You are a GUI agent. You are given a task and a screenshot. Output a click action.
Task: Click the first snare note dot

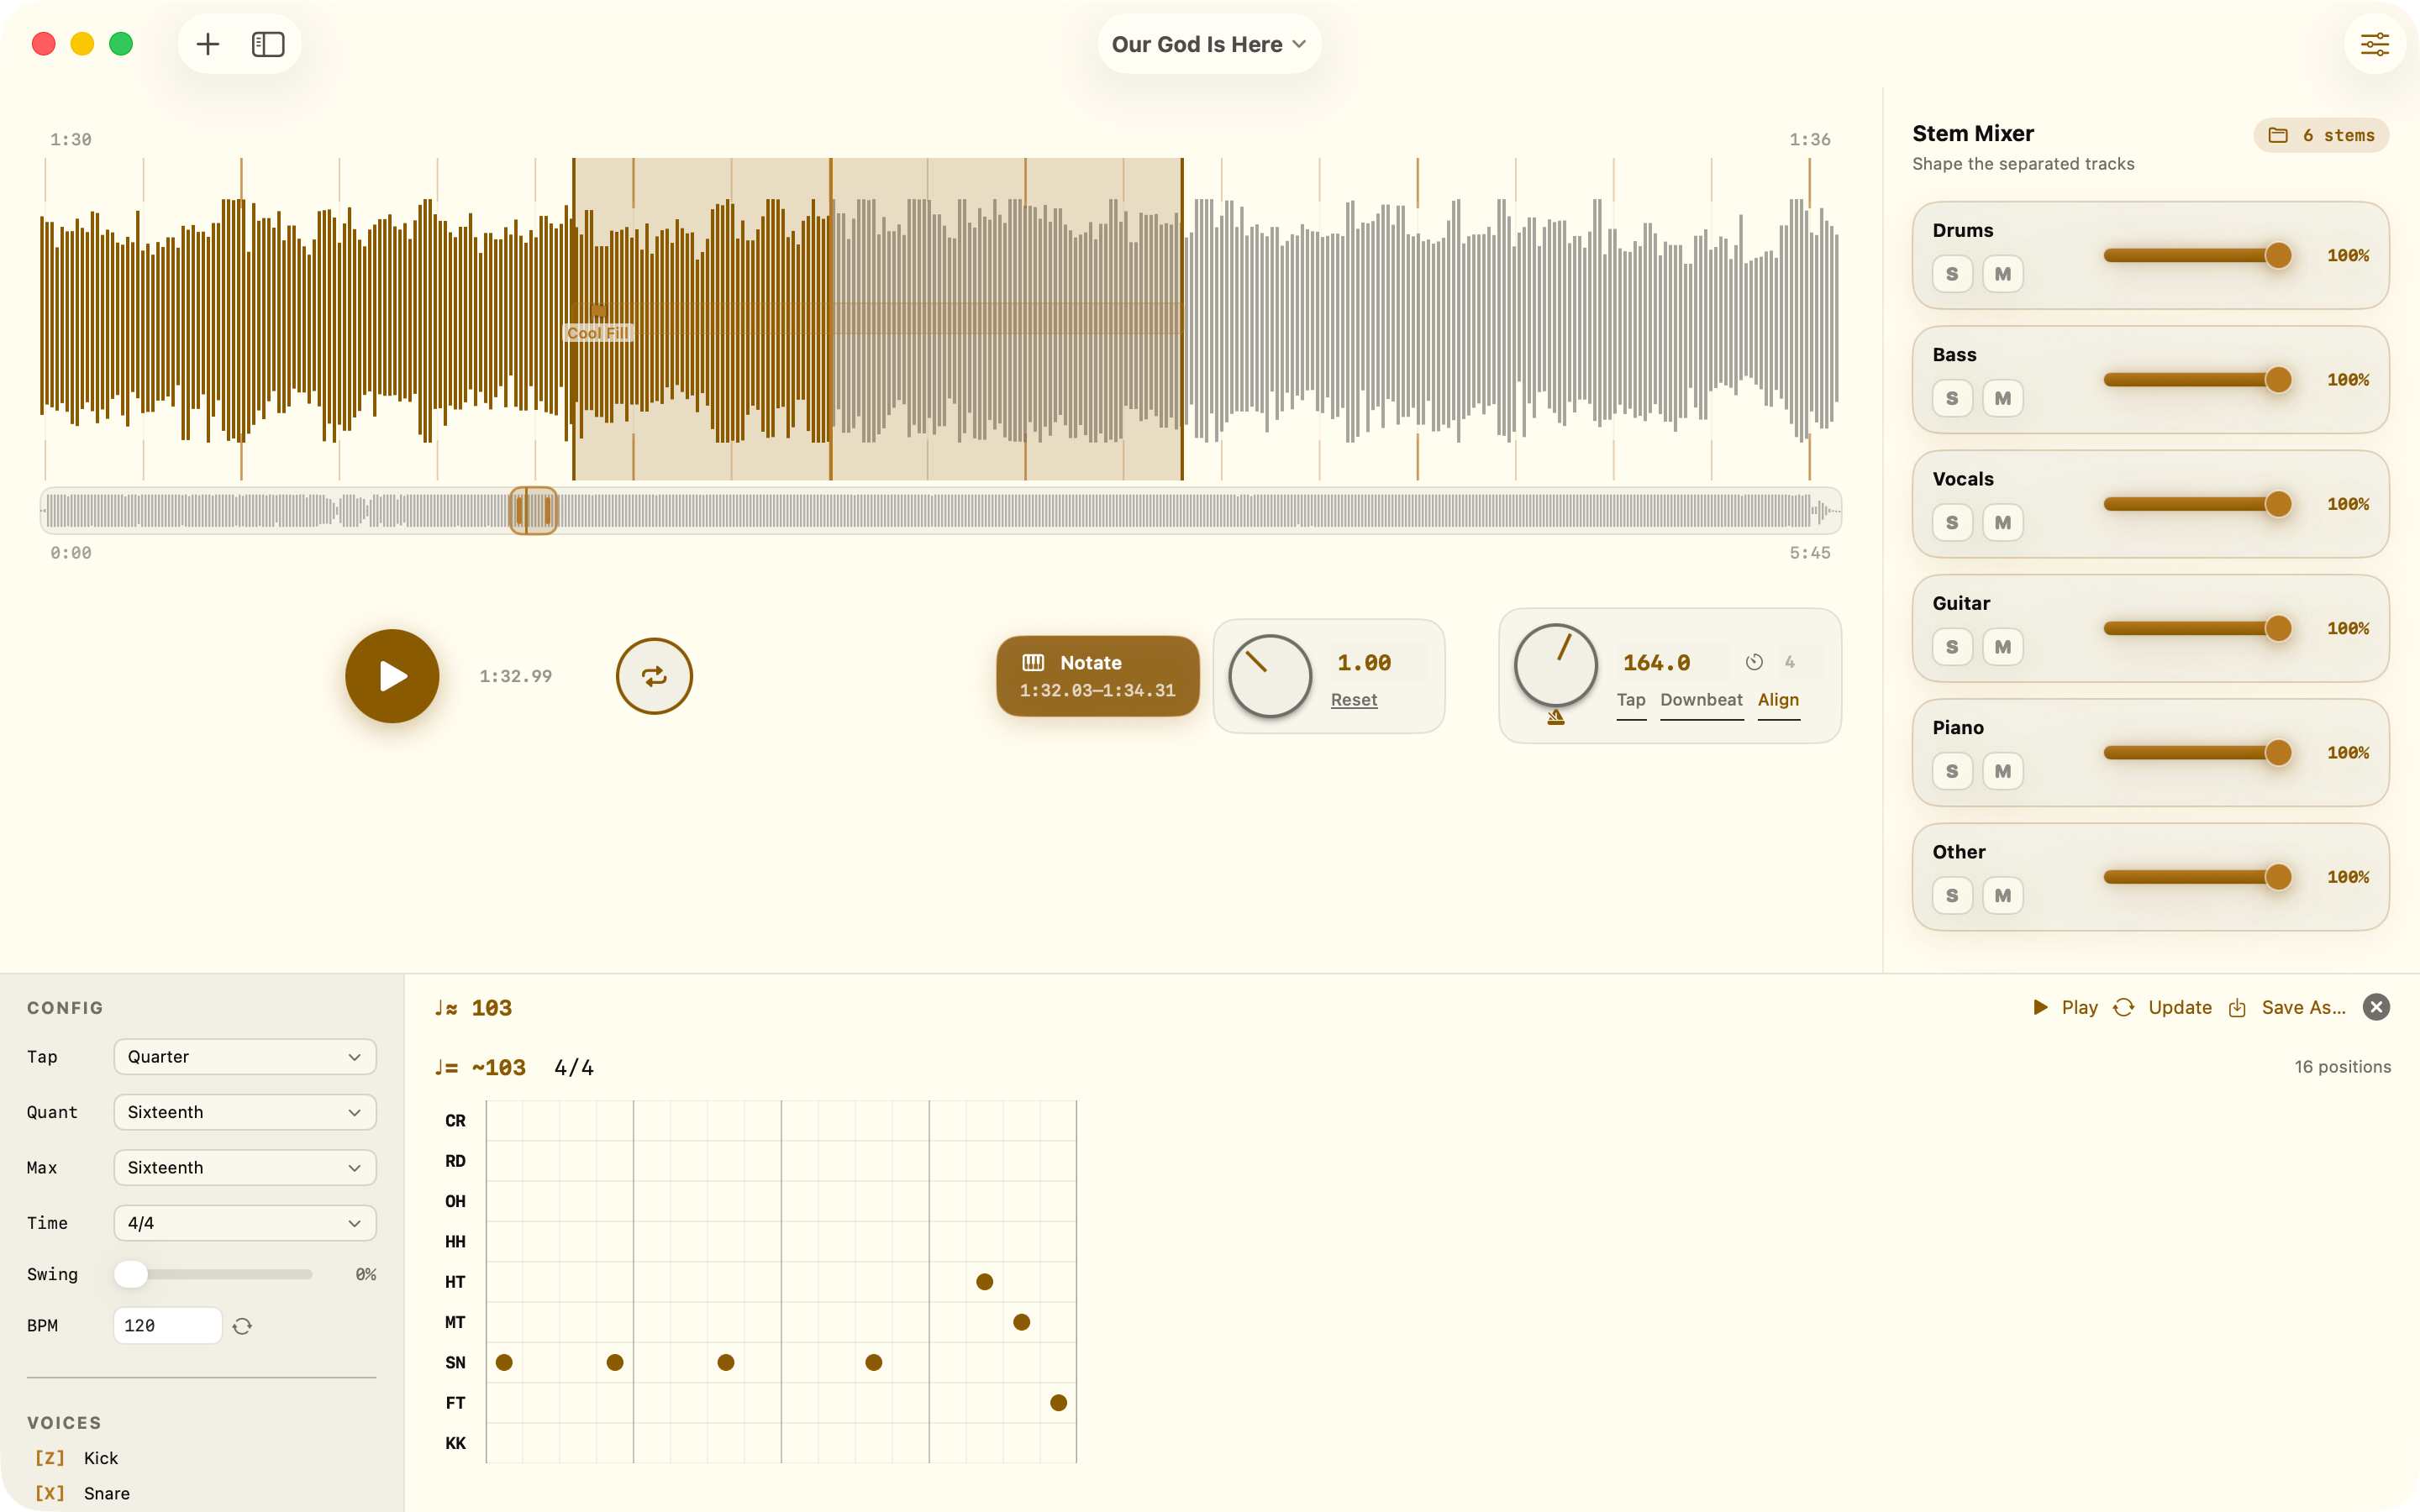coord(504,1362)
